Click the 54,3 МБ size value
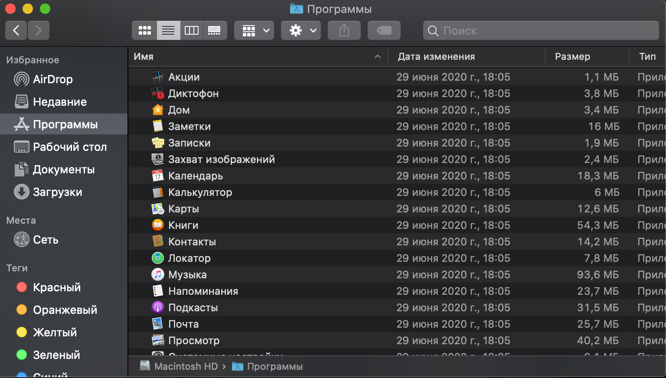This screenshot has width=666, height=378. (598, 225)
